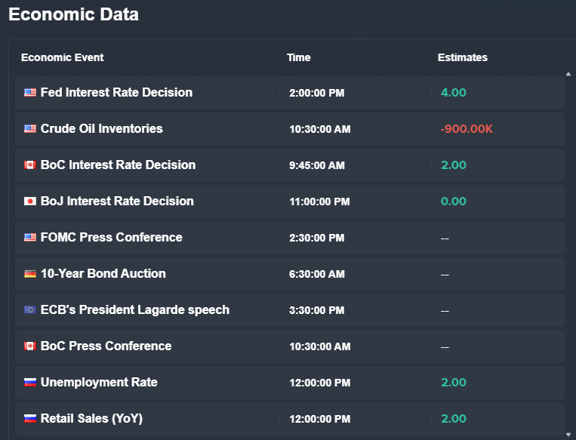The image size is (576, 440).
Task: Click the US flag next to Crude Oil Inventories
Action: tap(30, 128)
